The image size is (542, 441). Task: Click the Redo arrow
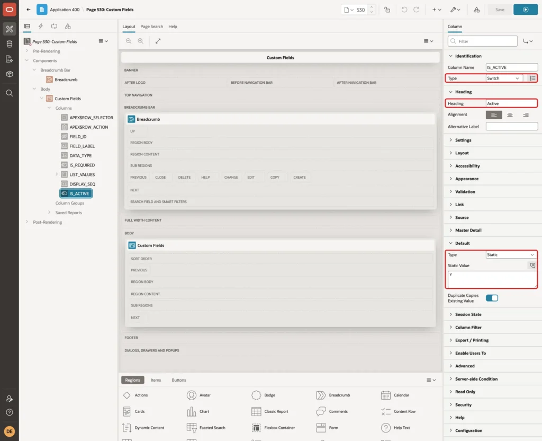coord(416,10)
